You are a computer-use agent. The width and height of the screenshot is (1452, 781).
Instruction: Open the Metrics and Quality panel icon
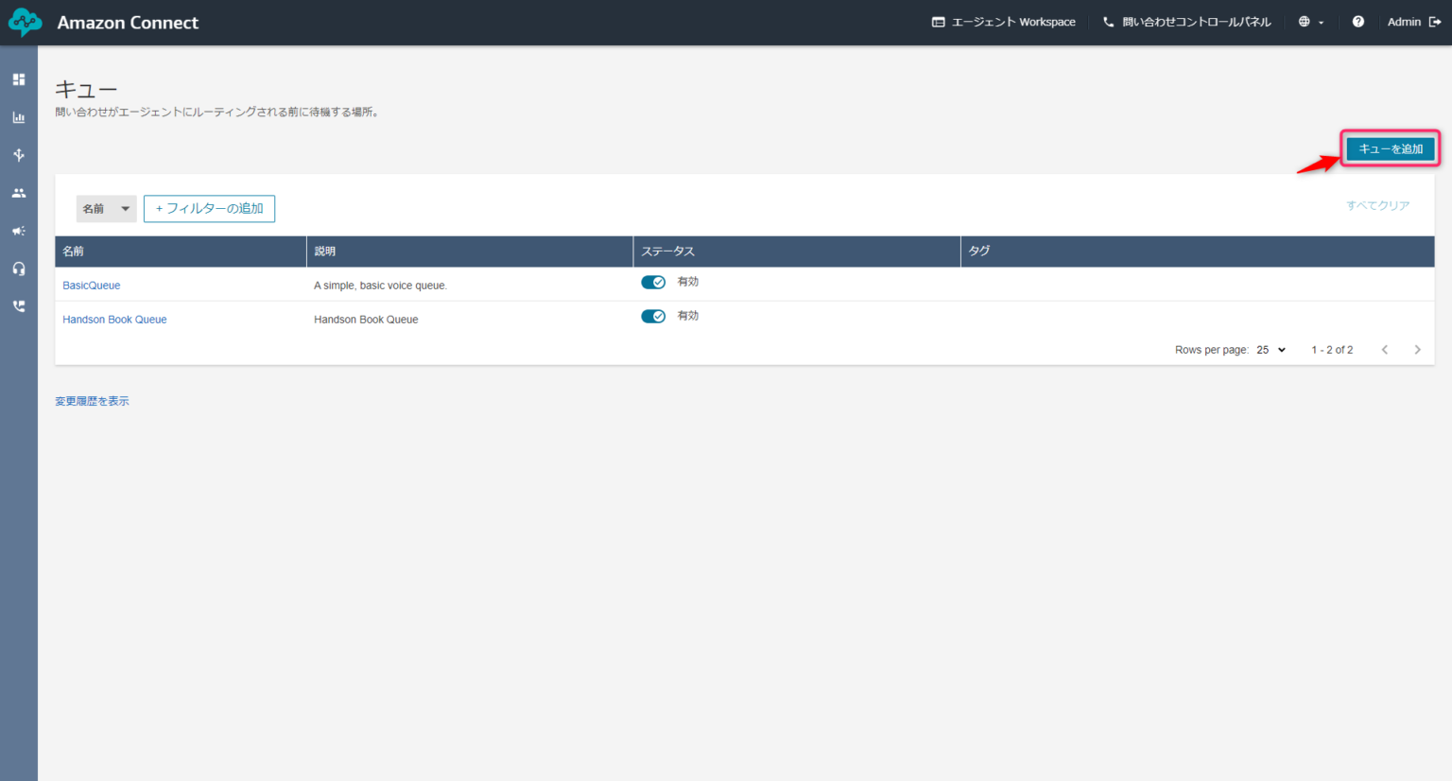tap(18, 117)
